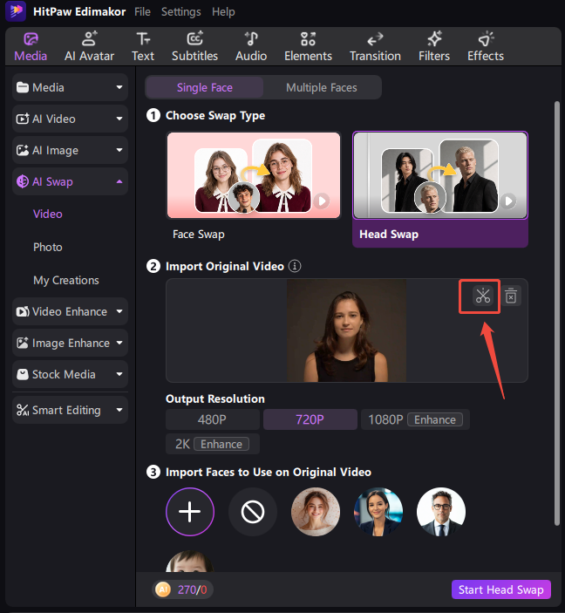Pick the man with glasses face preset

(441, 511)
